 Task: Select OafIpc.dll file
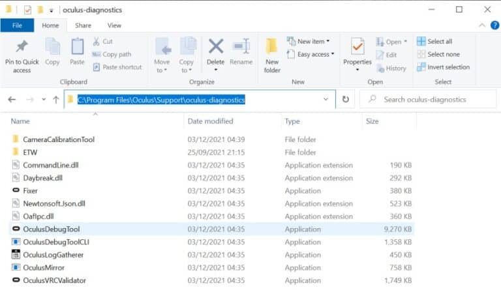[38, 216]
